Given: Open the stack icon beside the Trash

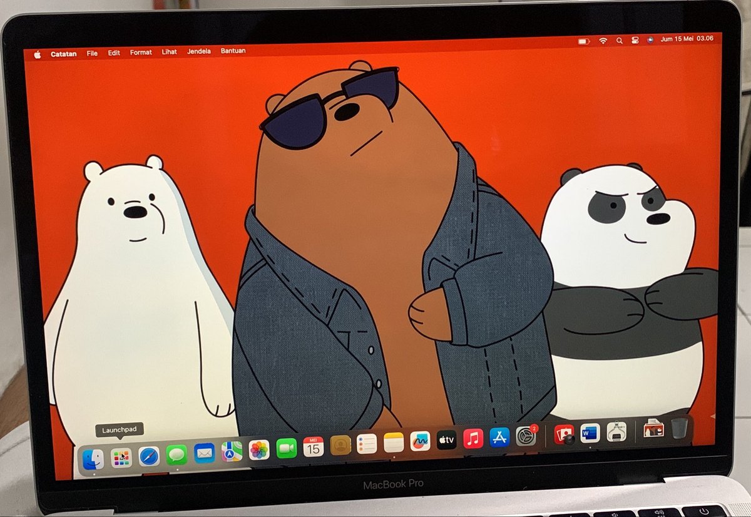Looking at the screenshot, I should [653, 429].
